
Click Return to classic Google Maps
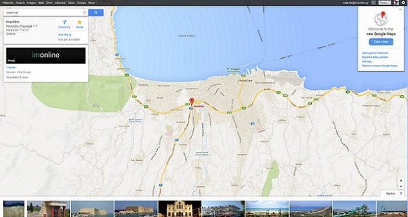pyautogui.click(x=379, y=66)
